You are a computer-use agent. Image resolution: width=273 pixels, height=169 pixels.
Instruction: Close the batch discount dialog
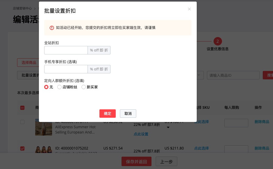click(x=189, y=9)
